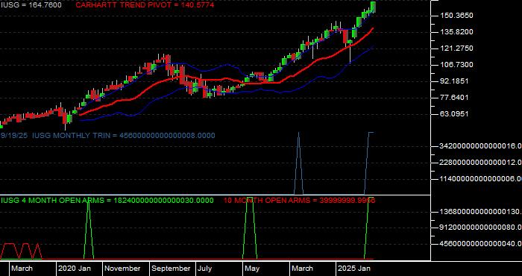Click the 45600000000000040 Open Arms axis value

(480, 244)
